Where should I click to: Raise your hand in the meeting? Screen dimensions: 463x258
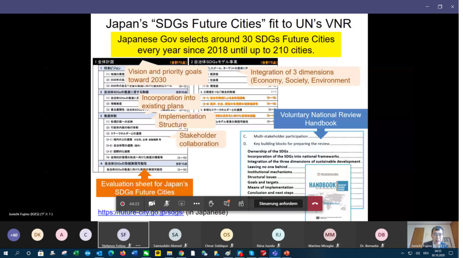pyautogui.click(x=211, y=204)
